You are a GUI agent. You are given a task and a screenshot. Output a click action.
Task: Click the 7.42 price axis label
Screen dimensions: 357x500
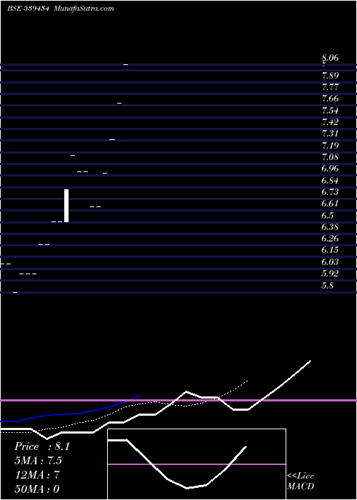point(330,122)
